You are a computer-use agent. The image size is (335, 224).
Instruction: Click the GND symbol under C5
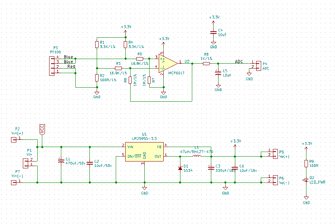[x=218, y=86]
